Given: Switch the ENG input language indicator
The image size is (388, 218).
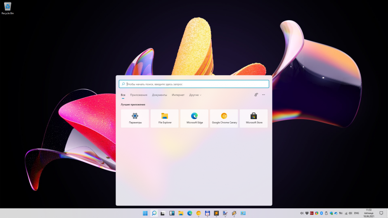Looking at the screenshot, I should [356, 213].
